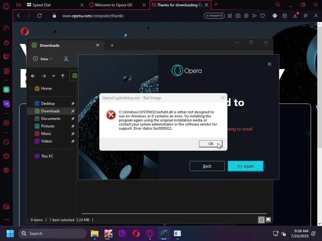The image size is (322, 241).
Task: Open red Opera browser from taskbar
Action: pyautogui.click(x=136, y=233)
